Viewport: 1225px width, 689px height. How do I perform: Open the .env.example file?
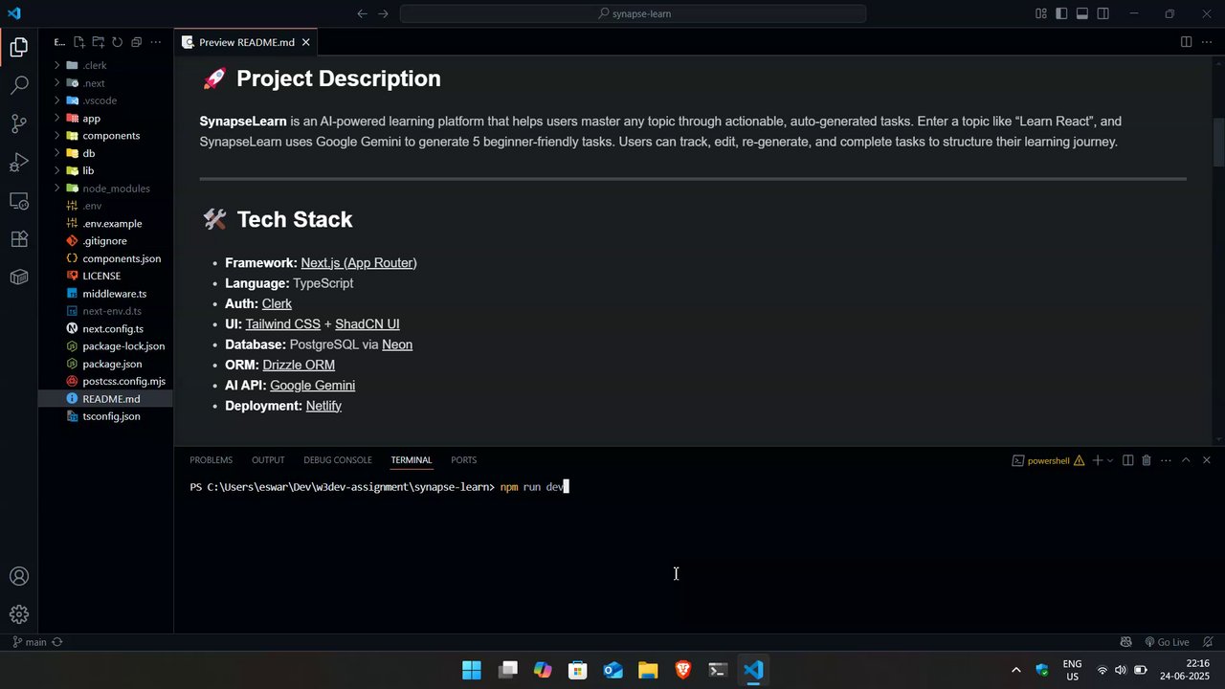click(112, 224)
